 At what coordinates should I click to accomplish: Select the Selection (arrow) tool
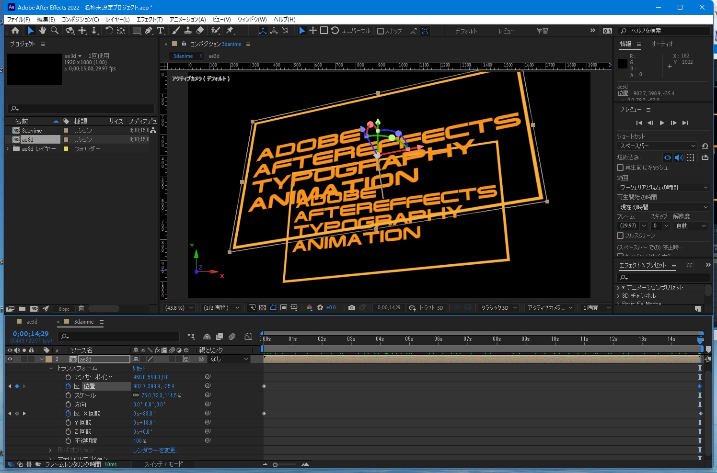(31, 31)
